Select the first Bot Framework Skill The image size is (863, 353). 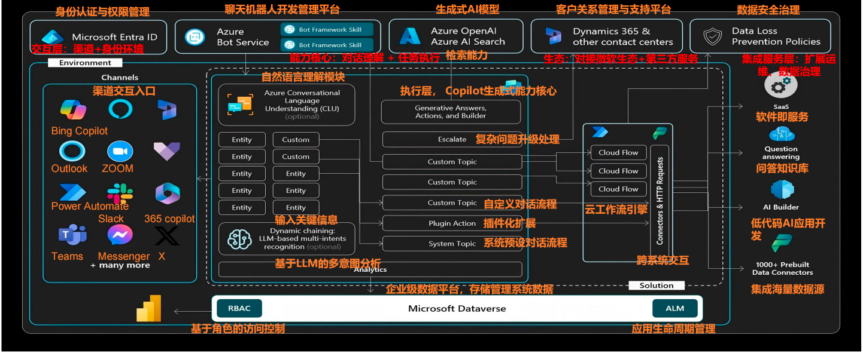click(x=327, y=29)
